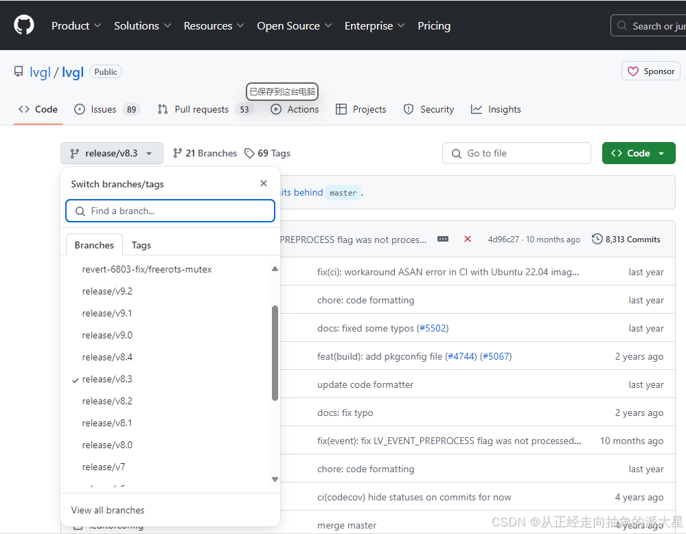The height and width of the screenshot is (534, 686).
Task: Open the Pricing page
Action: pos(434,26)
